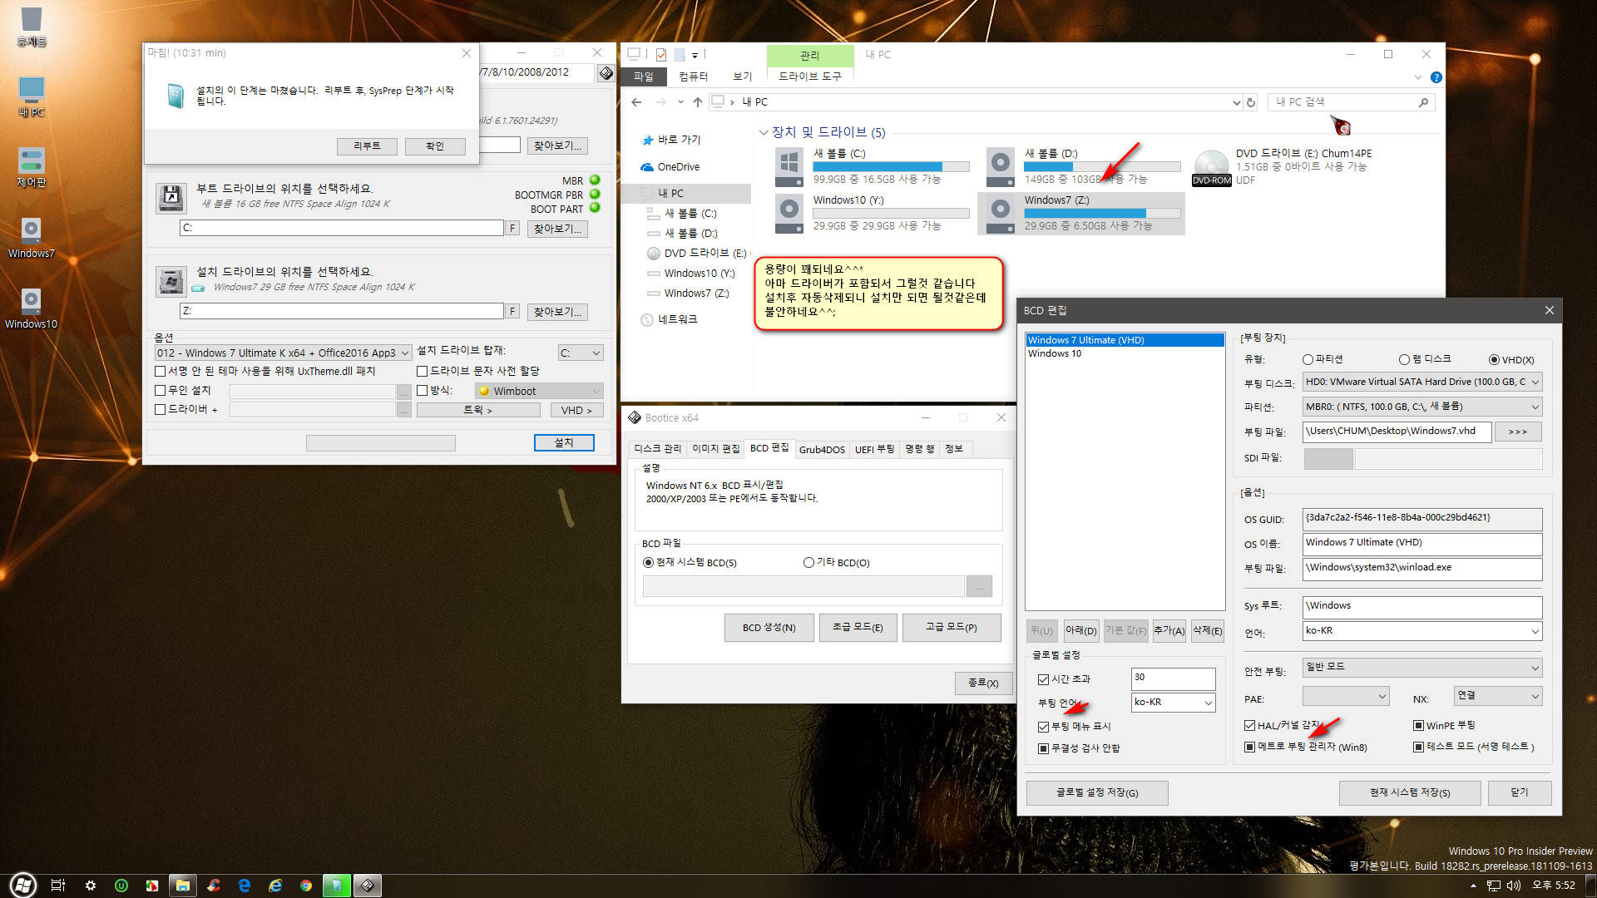Open Task View on the taskbar
The height and width of the screenshot is (898, 1597).
(x=57, y=886)
